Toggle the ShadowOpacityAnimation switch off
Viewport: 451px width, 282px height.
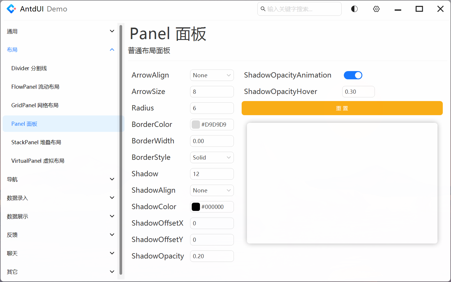pos(353,75)
